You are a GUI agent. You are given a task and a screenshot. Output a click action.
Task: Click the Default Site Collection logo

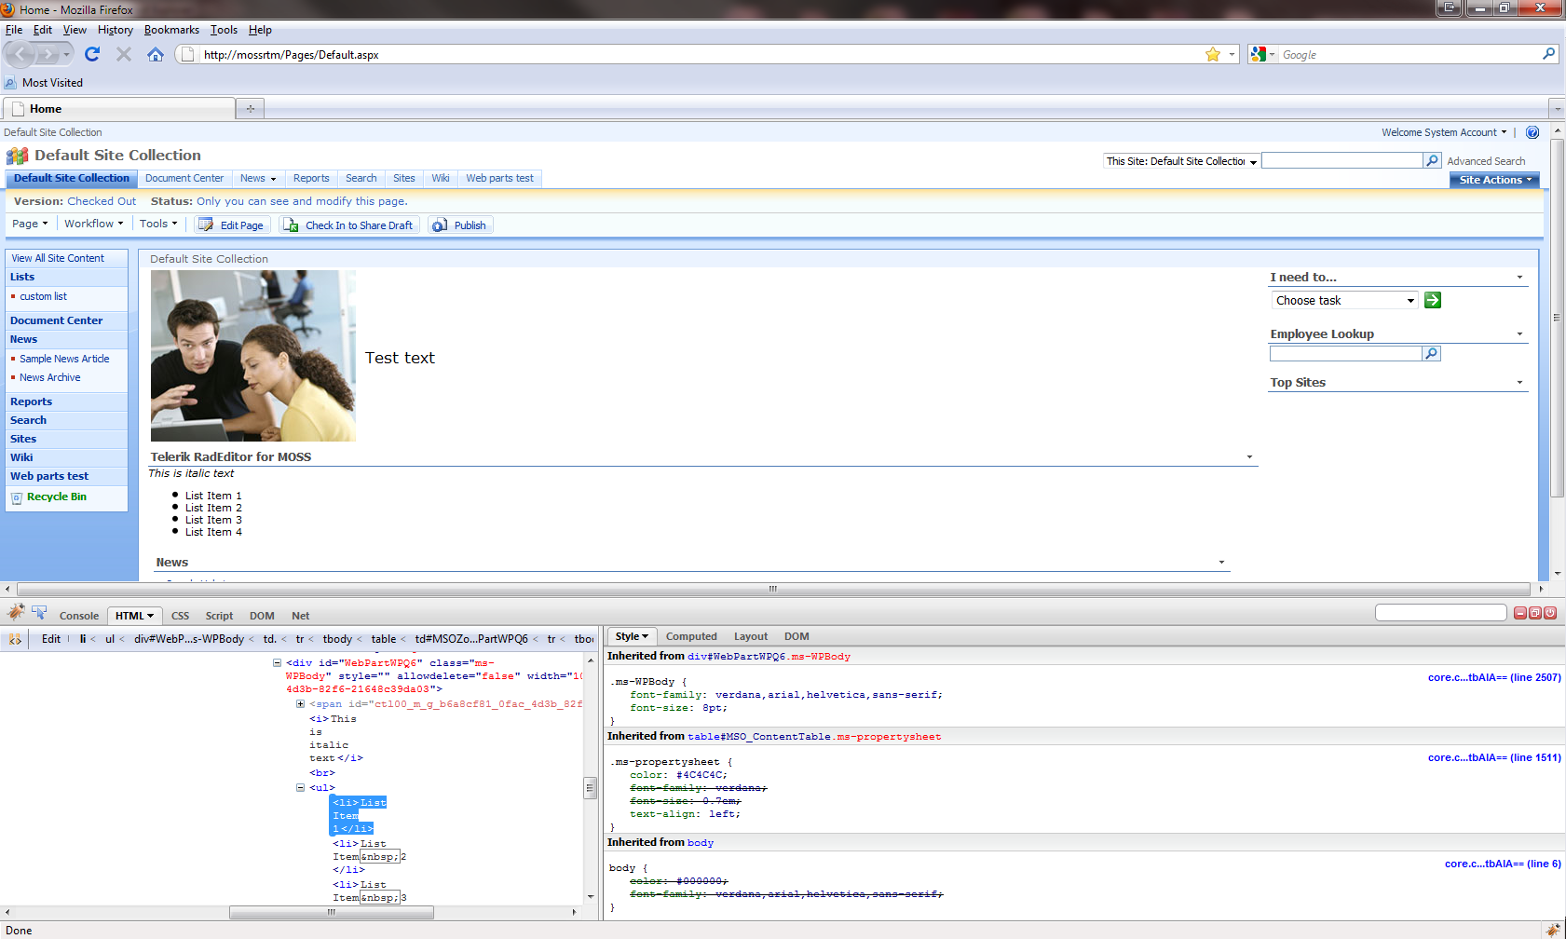[x=17, y=156]
